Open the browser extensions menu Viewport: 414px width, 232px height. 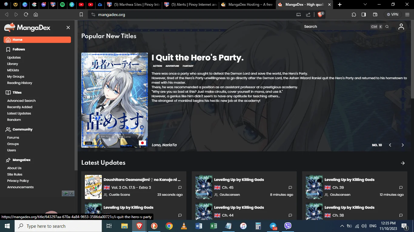point(354,14)
